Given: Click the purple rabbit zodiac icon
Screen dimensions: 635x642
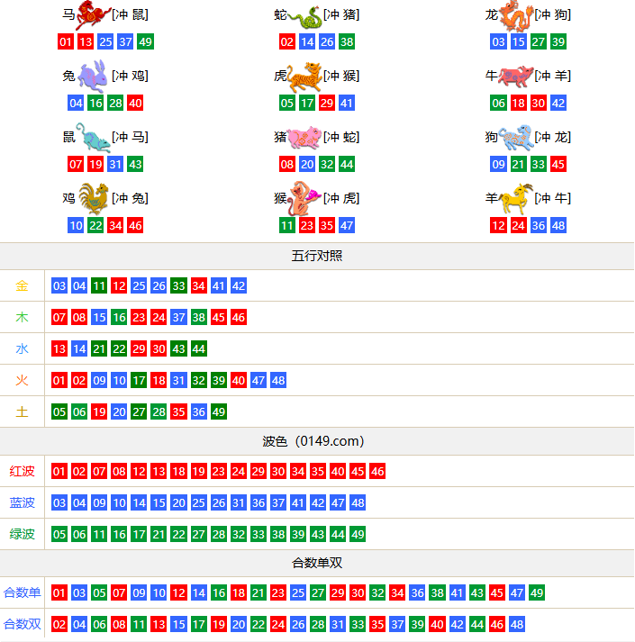Looking at the screenshot, I should coord(94,77).
